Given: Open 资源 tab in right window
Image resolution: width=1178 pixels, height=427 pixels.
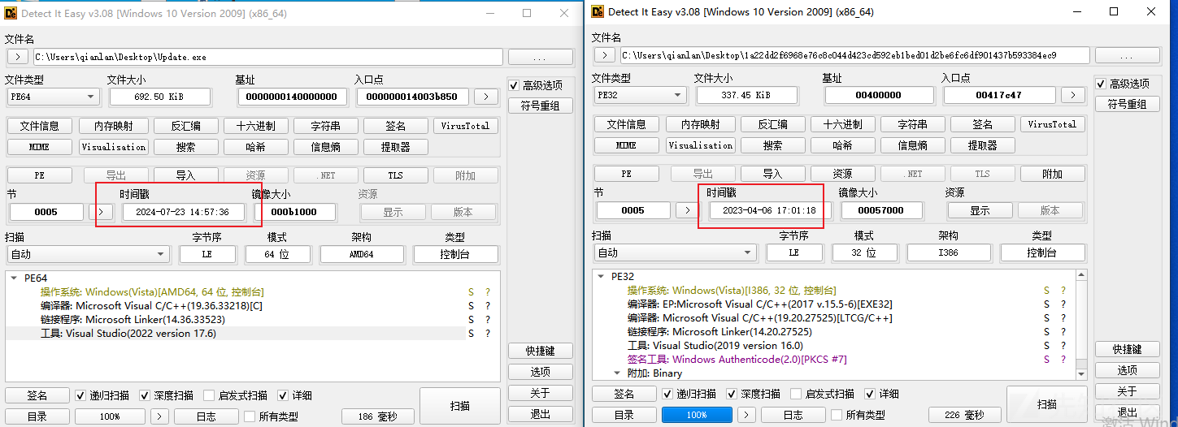Looking at the screenshot, I should pos(843,174).
